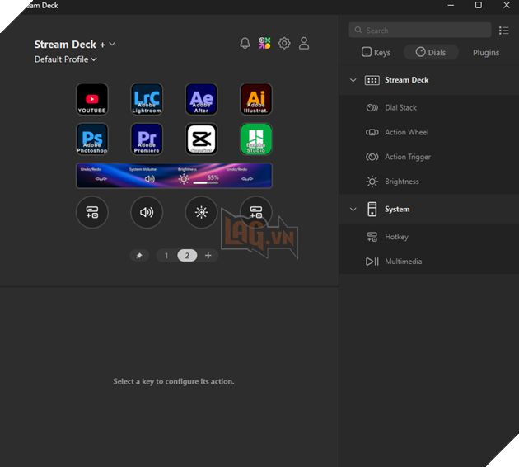Switch to the Keys tab

pos(376,52)
